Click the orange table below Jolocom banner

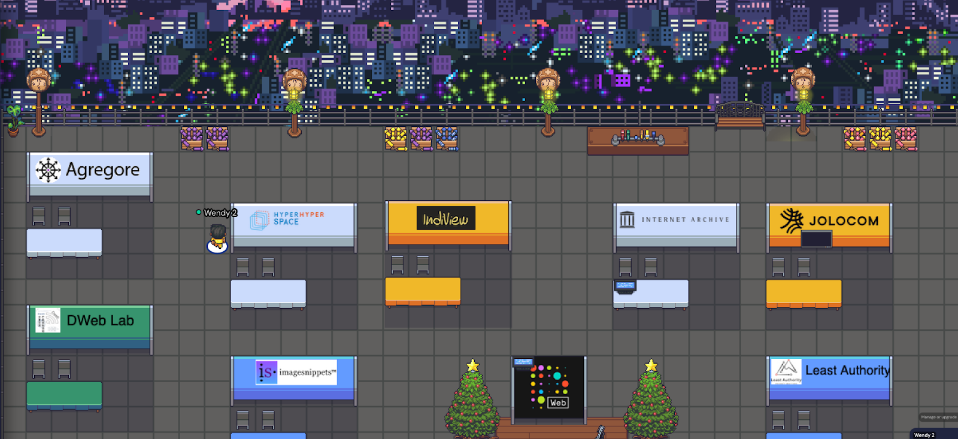[804, 294]
